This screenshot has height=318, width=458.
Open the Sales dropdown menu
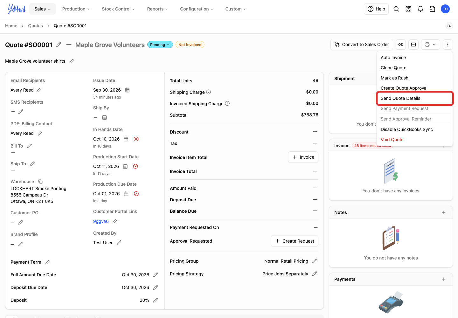coord(42,9)
